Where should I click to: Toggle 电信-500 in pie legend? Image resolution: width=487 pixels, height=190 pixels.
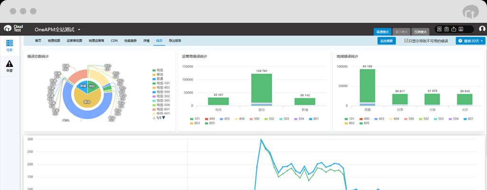point(161,92)
